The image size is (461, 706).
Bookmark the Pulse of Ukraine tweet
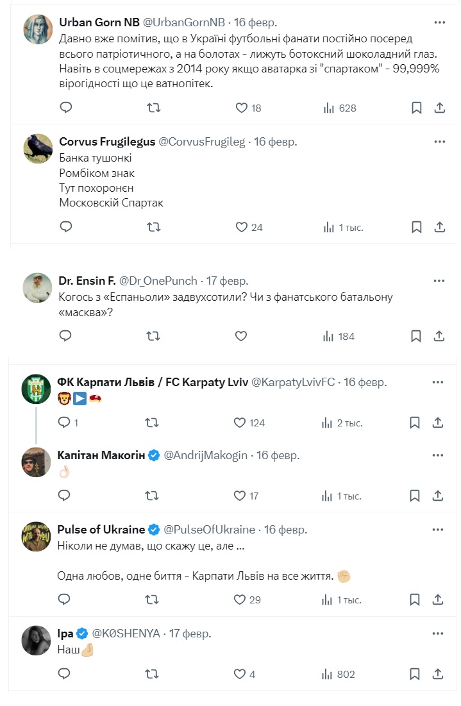coord(415,600)
